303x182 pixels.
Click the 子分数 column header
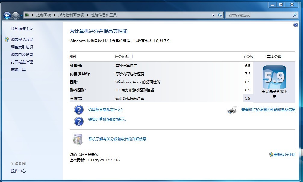248,57
